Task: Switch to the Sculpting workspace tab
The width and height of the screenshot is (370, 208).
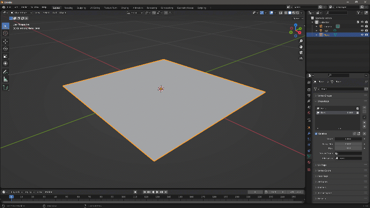Action: coord(81,8)
